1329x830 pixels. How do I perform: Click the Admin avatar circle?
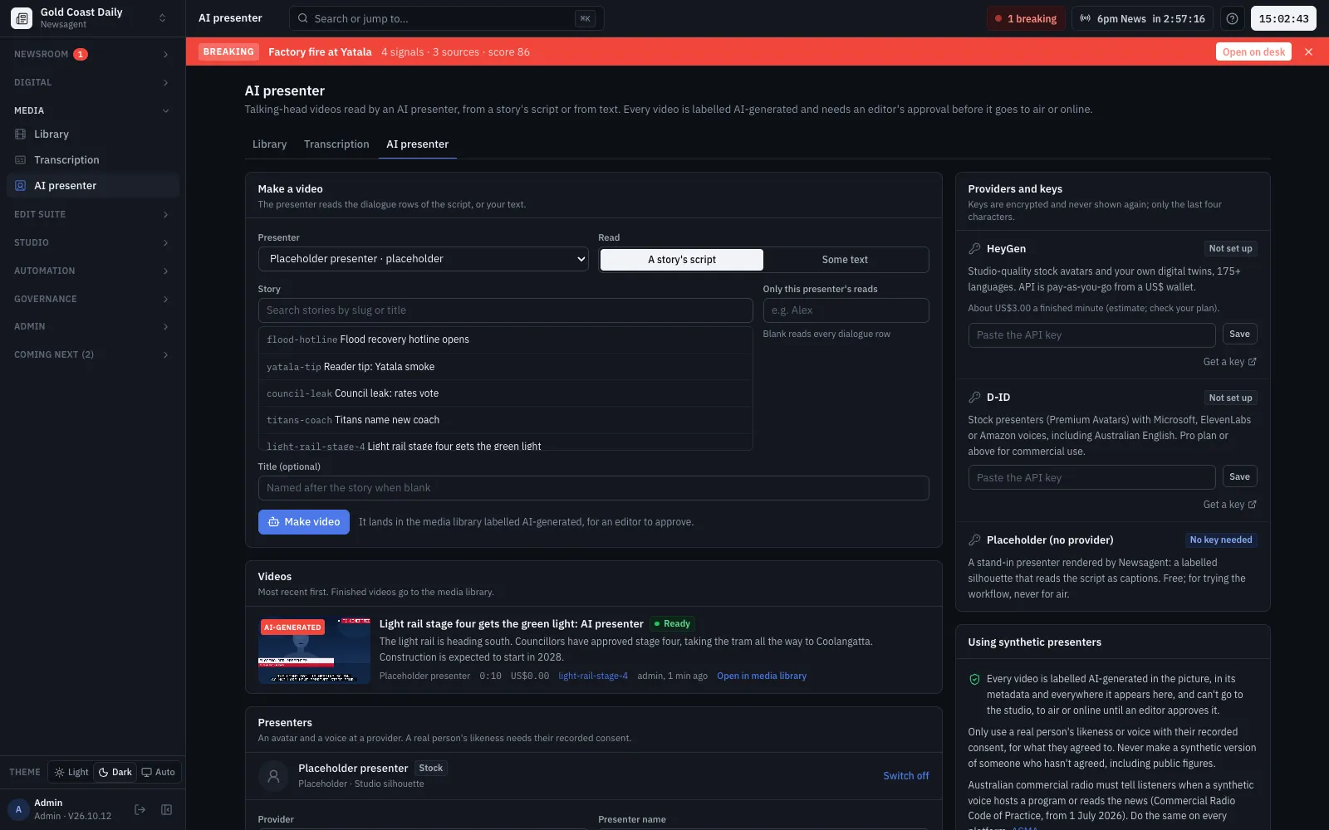coord(18,809)
